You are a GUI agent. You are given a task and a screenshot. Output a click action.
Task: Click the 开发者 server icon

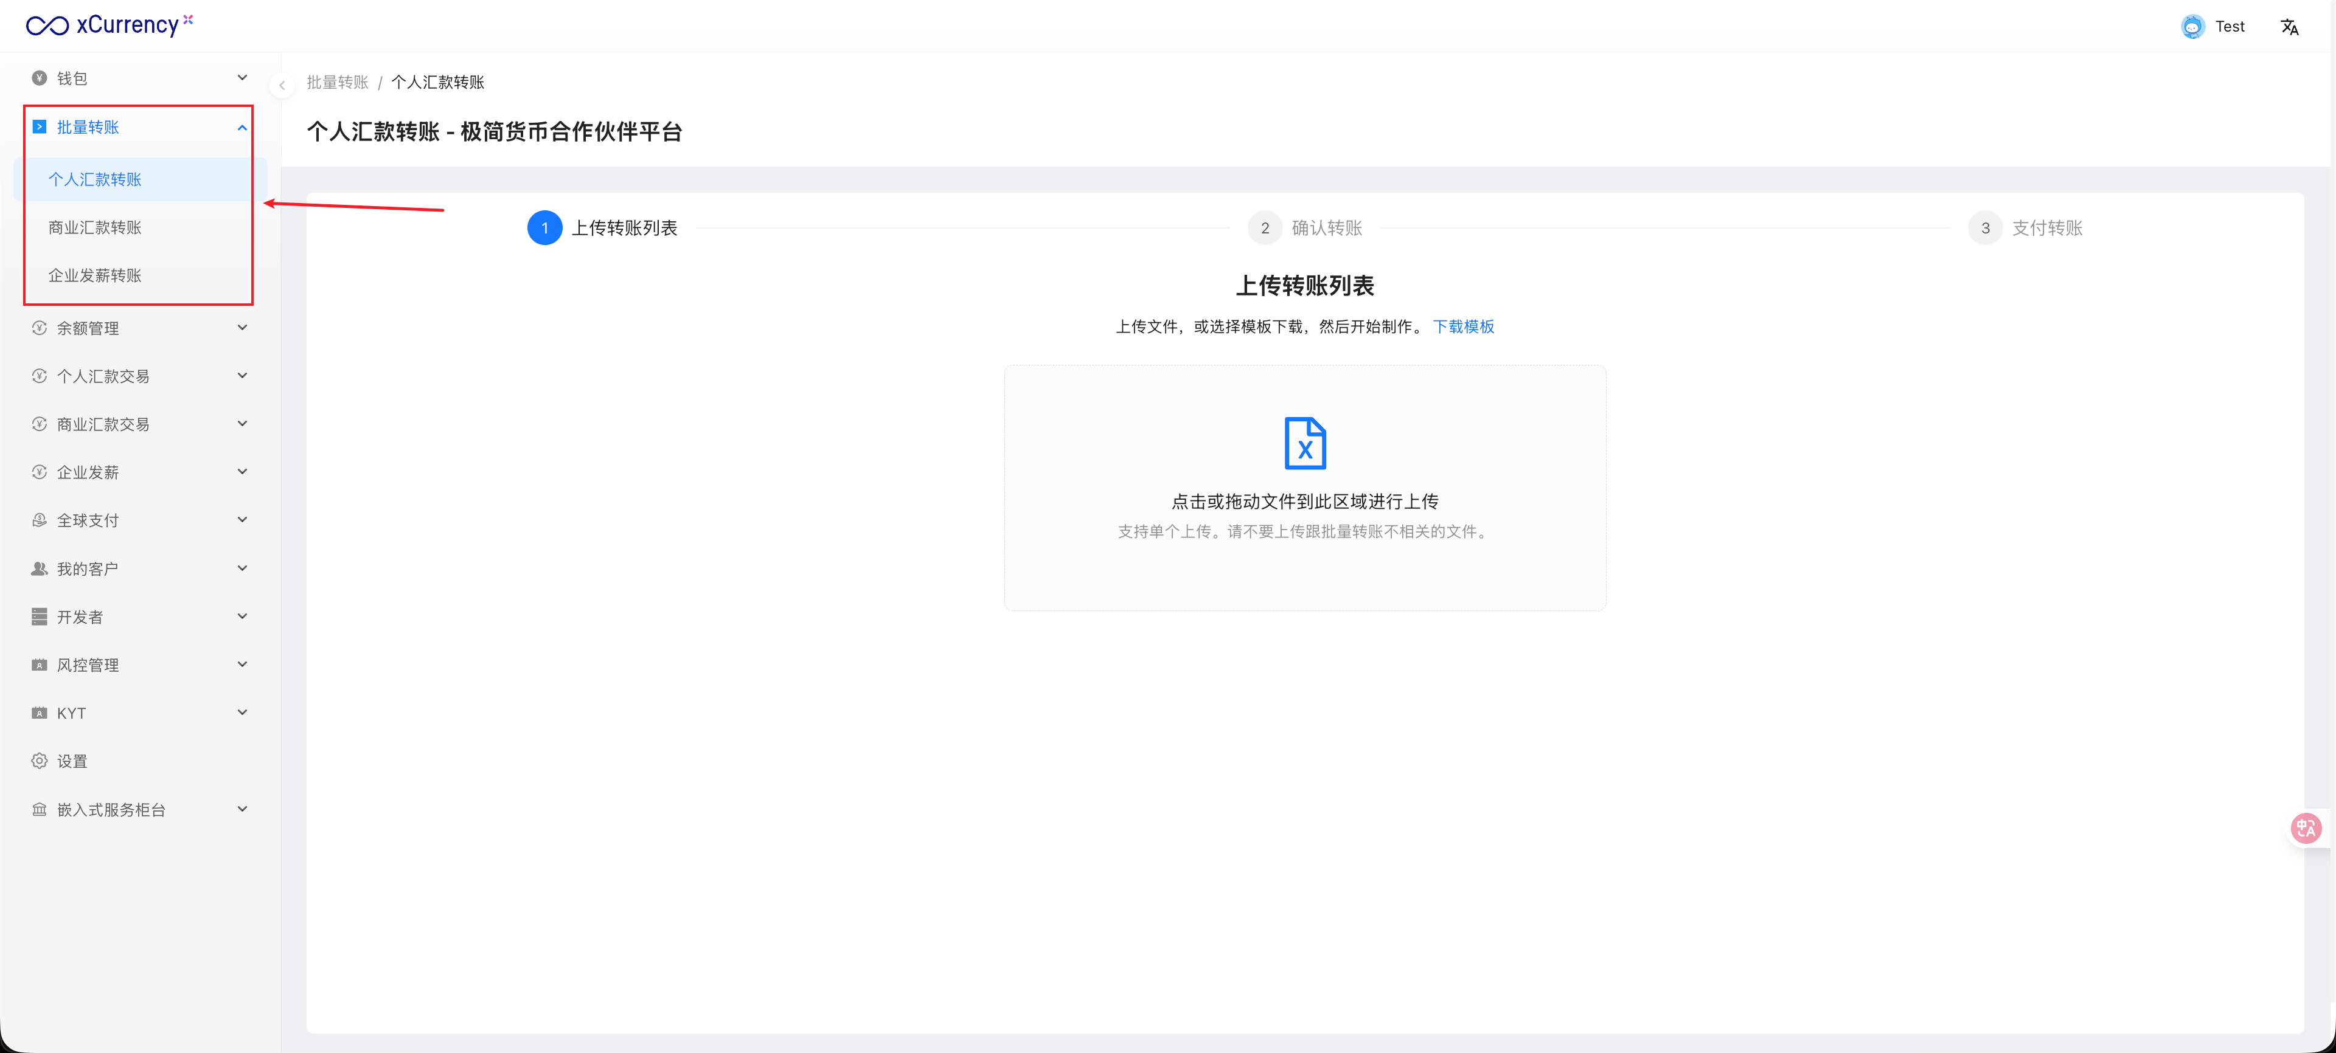pos(39,617)
